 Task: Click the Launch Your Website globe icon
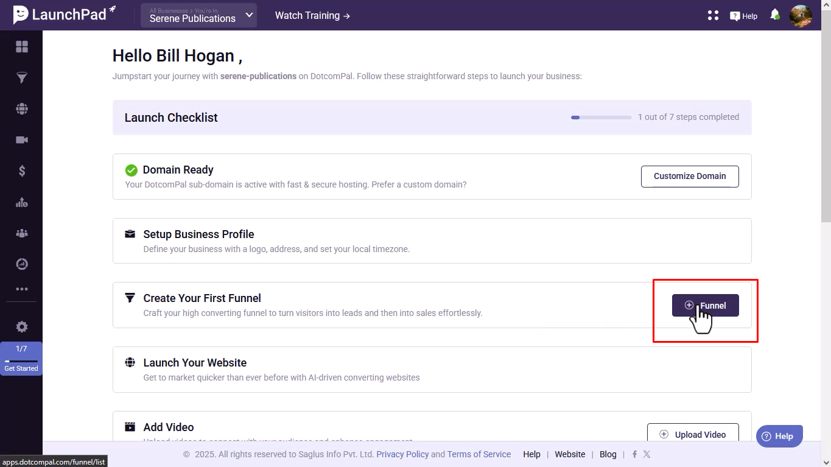click(x=130, y=362)
